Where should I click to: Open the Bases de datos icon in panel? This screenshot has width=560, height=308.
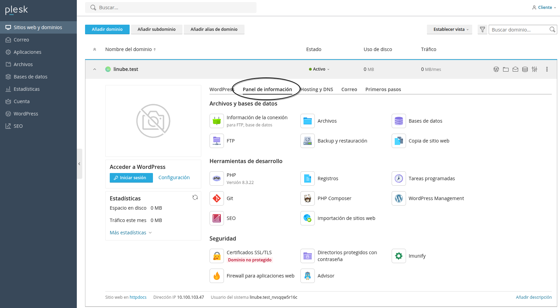399,121
